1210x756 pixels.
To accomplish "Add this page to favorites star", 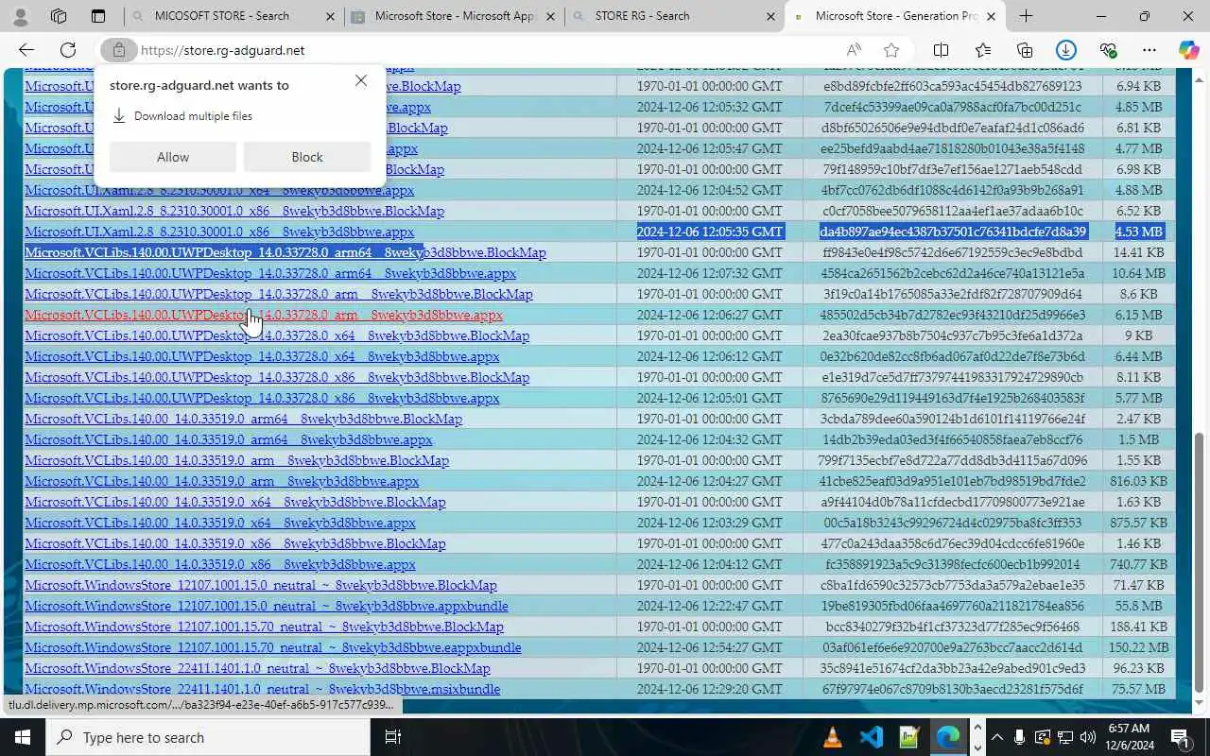I will coord(890,50).
